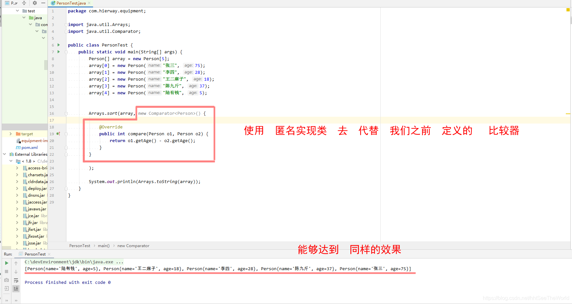The height and width of the screenshot is (304, 572).
Task: Click the Dump Threads camera icon
Action: click(7, 280)
